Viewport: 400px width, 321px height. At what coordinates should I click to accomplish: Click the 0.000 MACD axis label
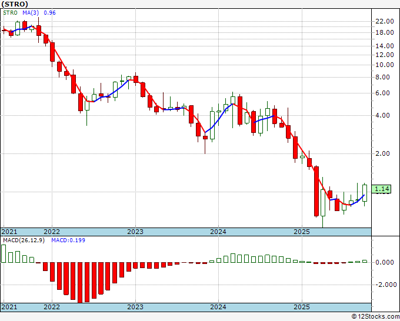coord(385,262)
